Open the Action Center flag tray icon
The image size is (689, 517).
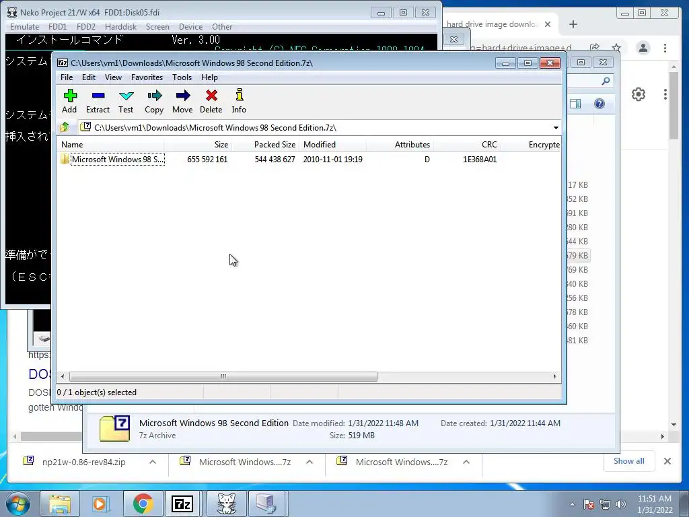tap(589, 505)
